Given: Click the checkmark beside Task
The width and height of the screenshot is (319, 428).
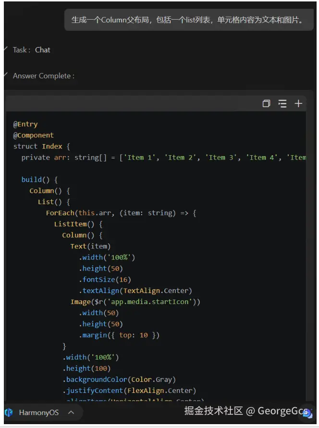Looking at the screenshot, I should click(x=5, y=49).
